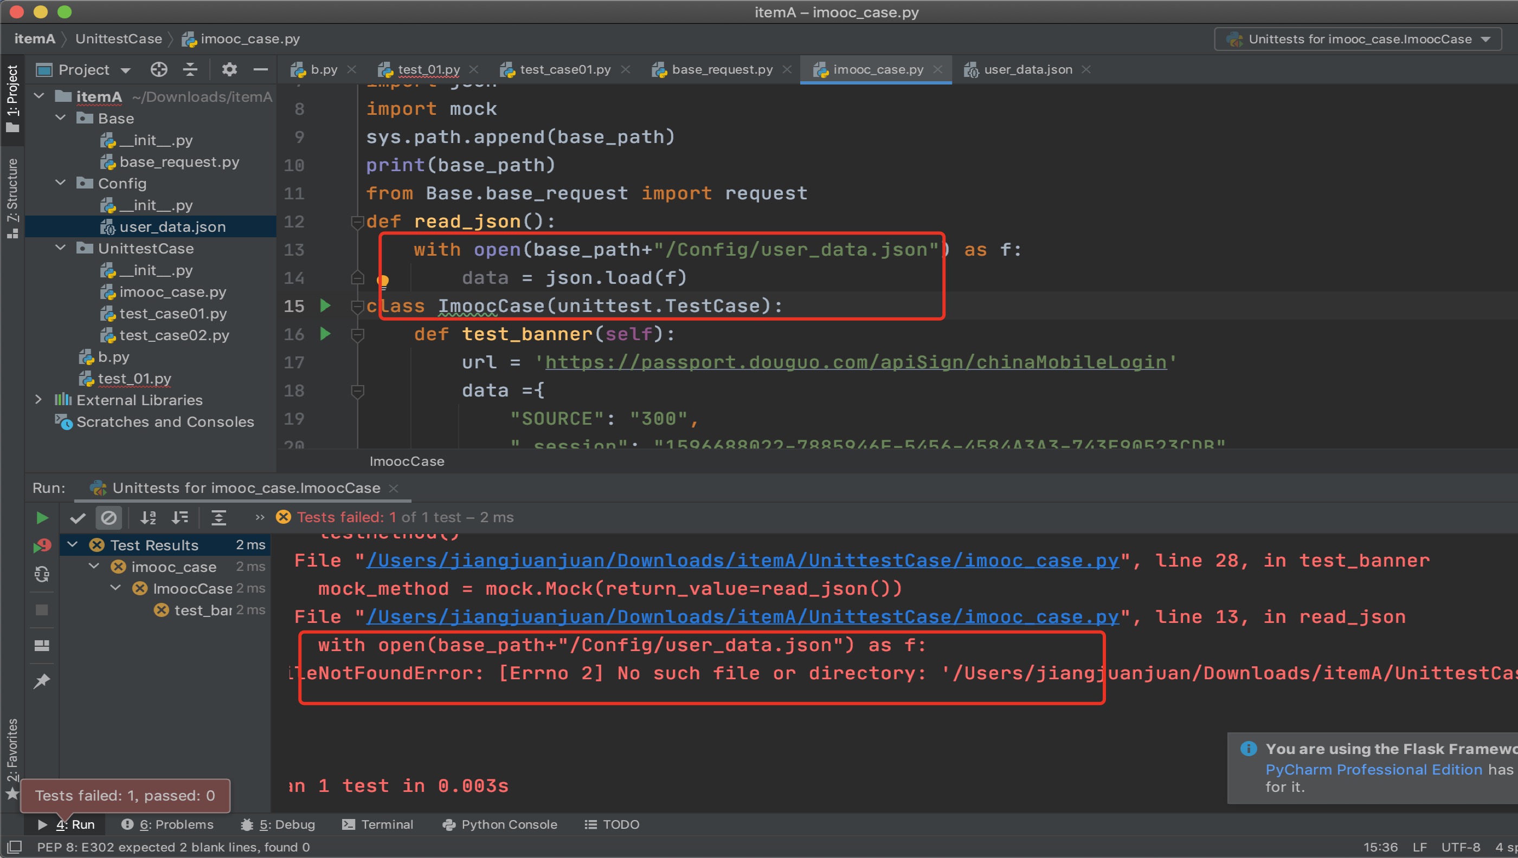Collapse ImoocCase test class node
Viewport: 1518px width, 858px height.
point(116,588)
